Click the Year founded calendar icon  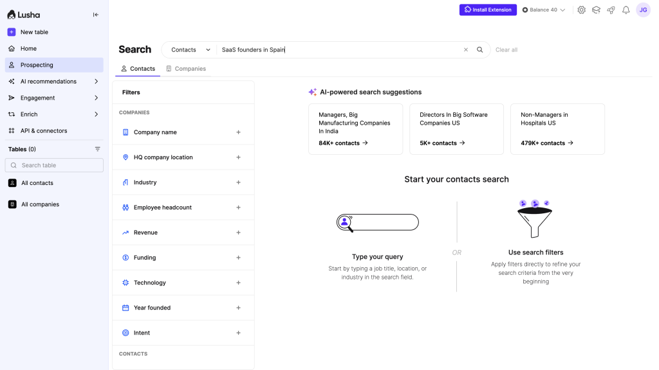[x=125, y=308]
